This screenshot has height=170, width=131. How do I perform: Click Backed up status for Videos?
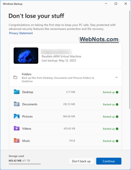click(109, 129)
